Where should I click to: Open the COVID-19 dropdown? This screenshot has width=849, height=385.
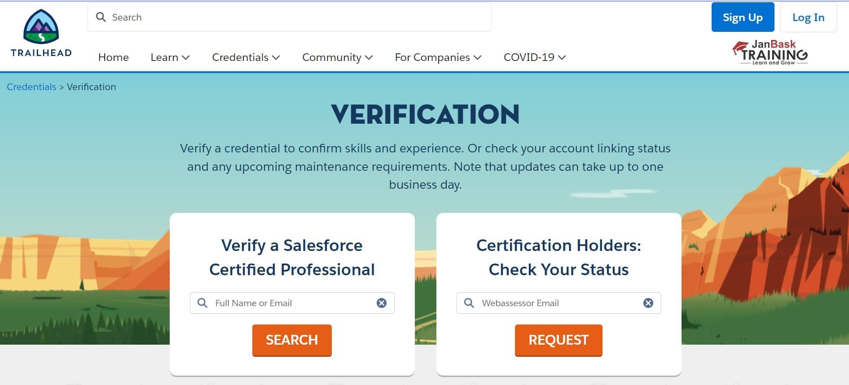[535, 57]
